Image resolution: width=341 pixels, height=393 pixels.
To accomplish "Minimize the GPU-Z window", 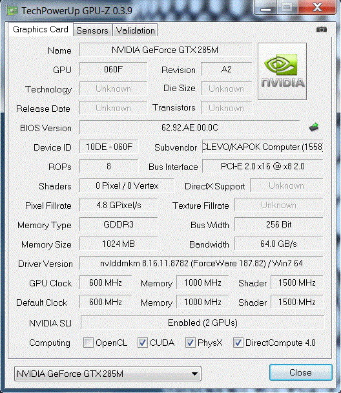I will pos(265,8).
